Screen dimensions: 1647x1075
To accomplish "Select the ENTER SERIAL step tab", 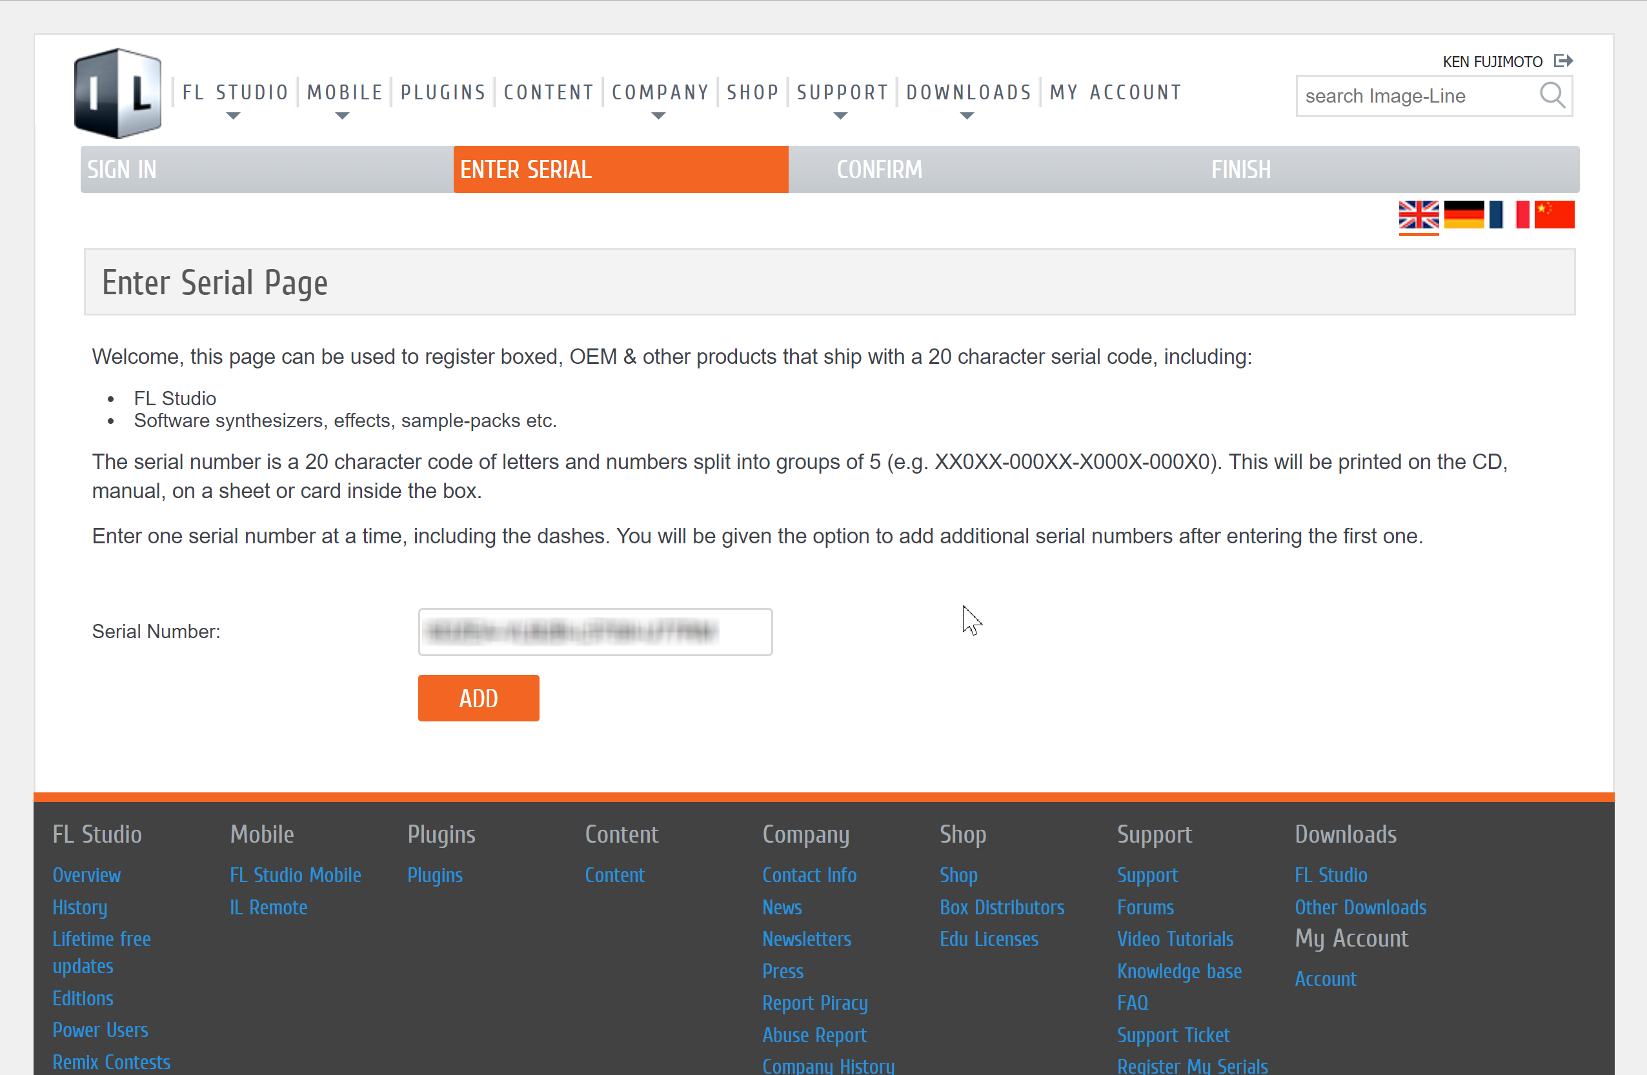I will point(621,170).
